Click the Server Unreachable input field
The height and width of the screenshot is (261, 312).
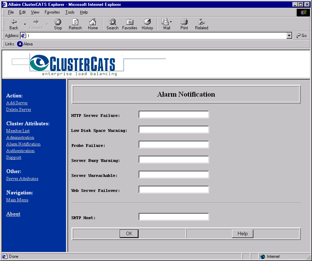174,174
